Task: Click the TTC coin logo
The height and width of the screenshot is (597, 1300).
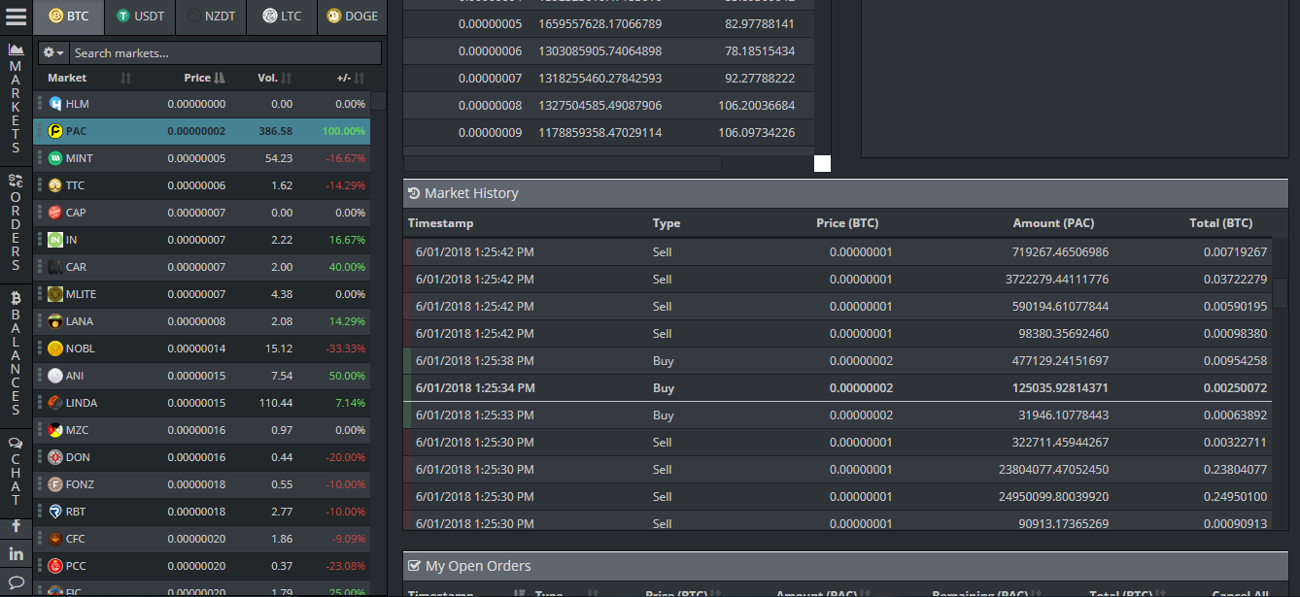Action: click(x=55, y=185)
